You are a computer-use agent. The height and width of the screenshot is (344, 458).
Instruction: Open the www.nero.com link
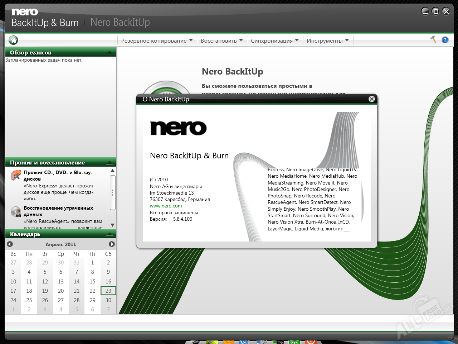click(166, 206)
